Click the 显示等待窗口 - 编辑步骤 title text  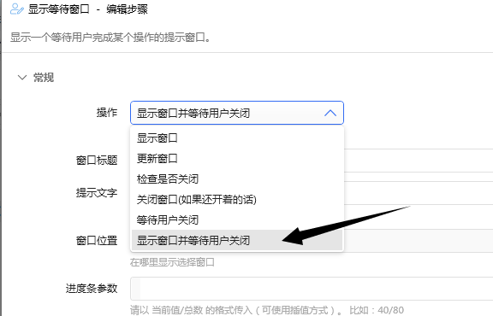(x=87, y=9)
